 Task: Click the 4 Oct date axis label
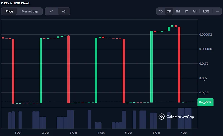coord(101,133)
